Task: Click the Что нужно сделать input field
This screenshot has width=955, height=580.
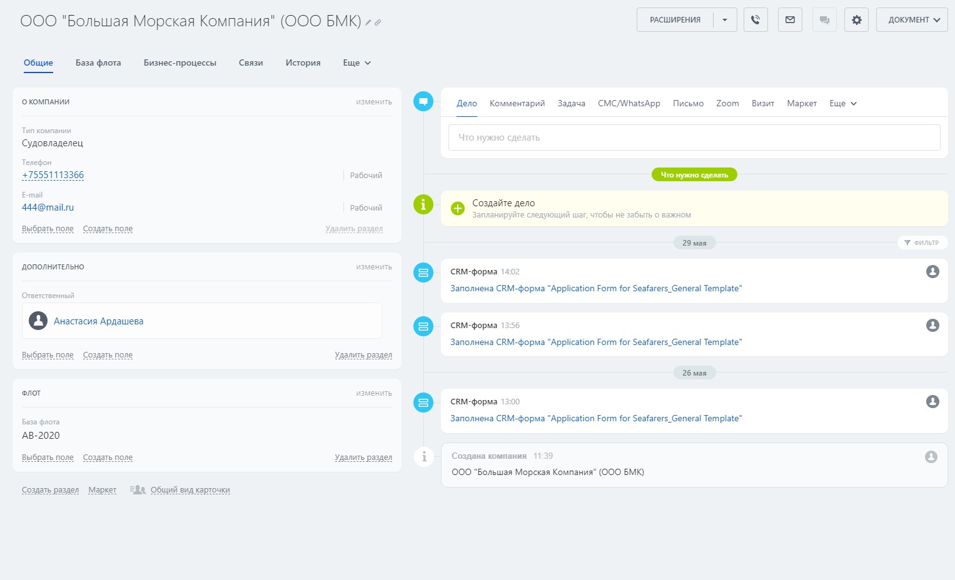Action: (694, 137)
